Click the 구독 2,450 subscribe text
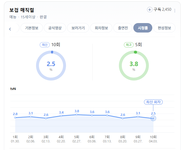 (163, 9)
